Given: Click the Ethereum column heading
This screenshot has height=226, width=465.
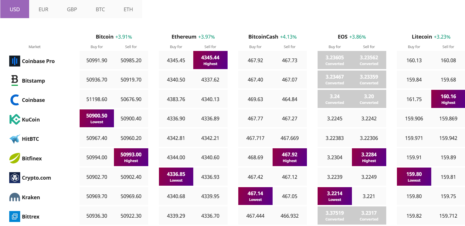Looking at the screenshot, I should (184, 37).
